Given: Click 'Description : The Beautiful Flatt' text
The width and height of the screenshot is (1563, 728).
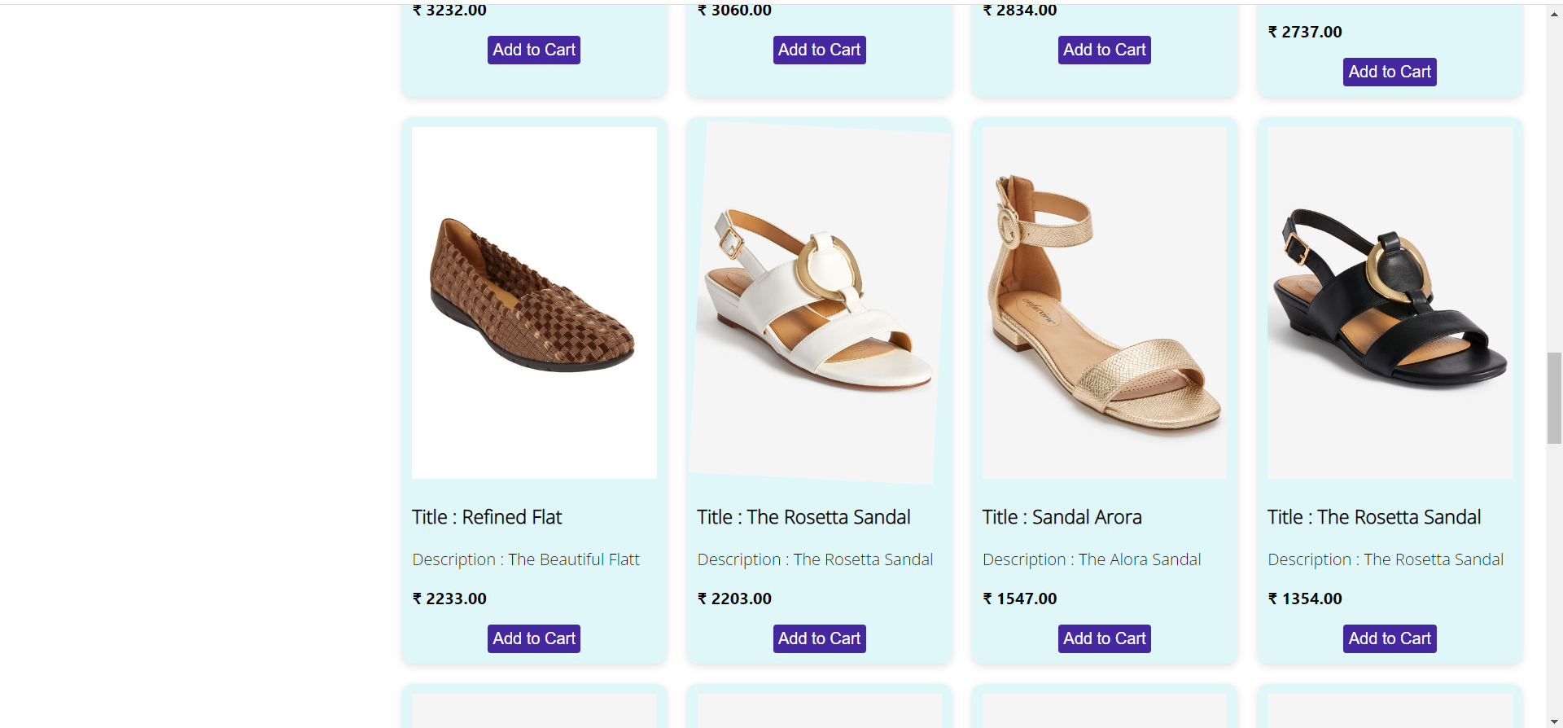Looking at the screenshot, I should tap(526, 559).
